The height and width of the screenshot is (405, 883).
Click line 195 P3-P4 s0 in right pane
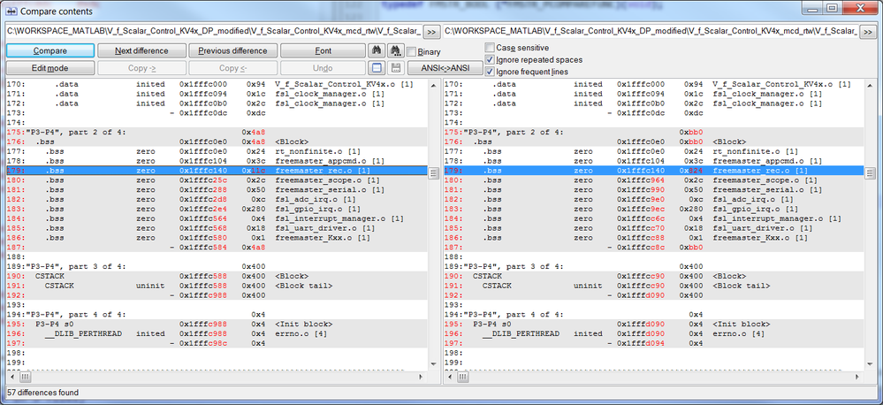point(654,324)
